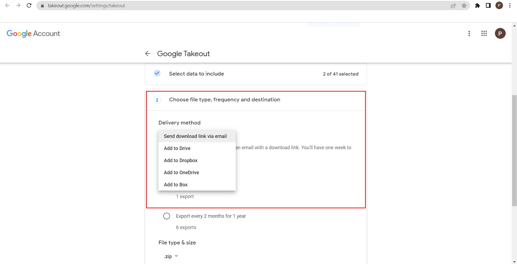Screen dimensions: 517x264
Task: Click the '6 exports' text
Action: 186,228
